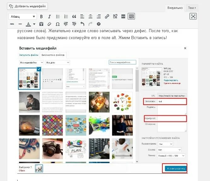
Task: Select the fruit clock thumbnail
Action: (122, 102)
